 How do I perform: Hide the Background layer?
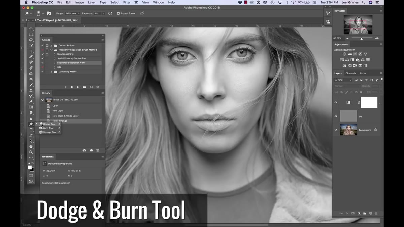click(336, 130)
